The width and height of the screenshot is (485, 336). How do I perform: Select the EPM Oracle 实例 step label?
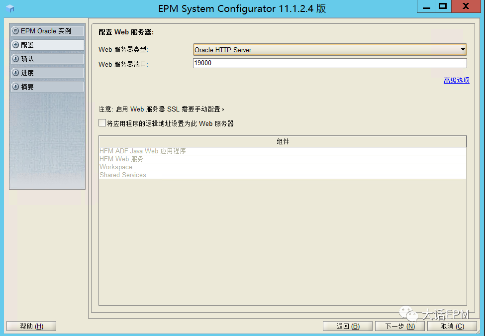click(x=46, y=31)
